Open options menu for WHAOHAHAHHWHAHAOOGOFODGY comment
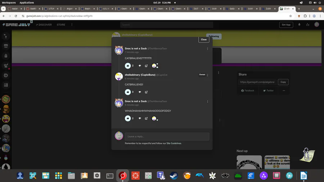This screenshot has width=324, height=182. [x=207, y=101]
